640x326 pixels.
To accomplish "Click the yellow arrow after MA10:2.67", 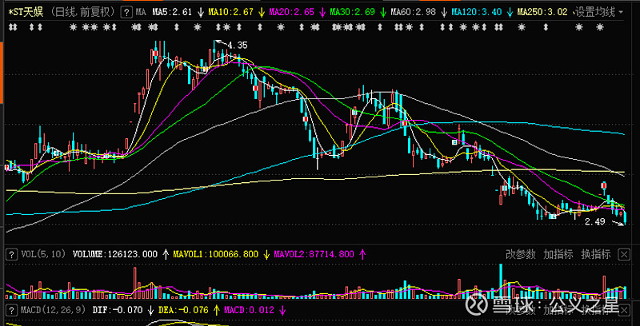I will coord(262,13).
